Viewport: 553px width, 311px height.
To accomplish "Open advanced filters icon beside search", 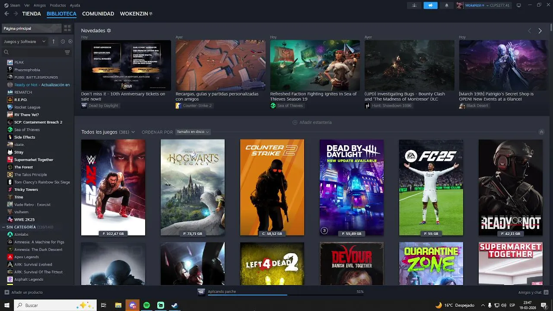I will 67,52.
